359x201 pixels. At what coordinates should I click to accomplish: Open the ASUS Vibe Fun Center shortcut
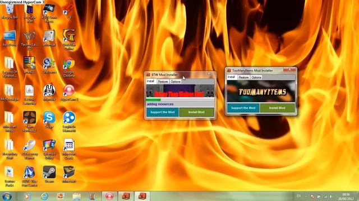pyautogui.click(x=30, y=176)
